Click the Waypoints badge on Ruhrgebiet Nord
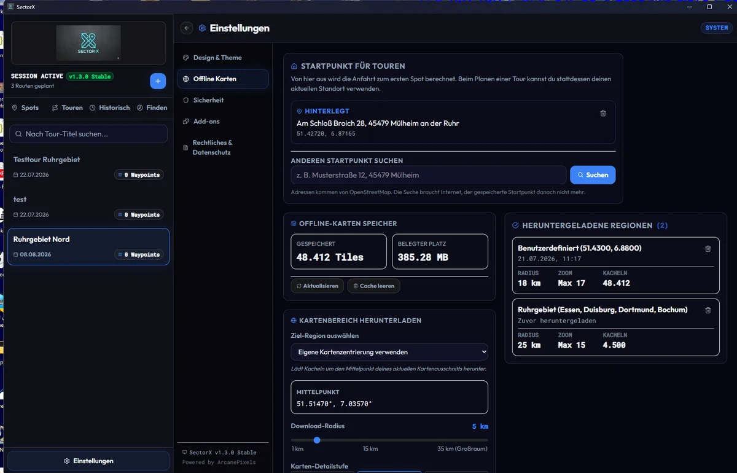Image resolution: width=737 pixels, height=473 pixels. click(x=139, y=254)
